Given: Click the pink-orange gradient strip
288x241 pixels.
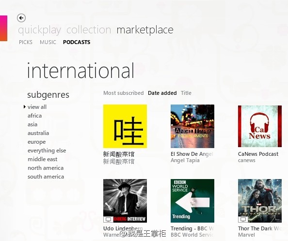Looking at the screenshot, I should pyautogui.click(x=3, y=28).
